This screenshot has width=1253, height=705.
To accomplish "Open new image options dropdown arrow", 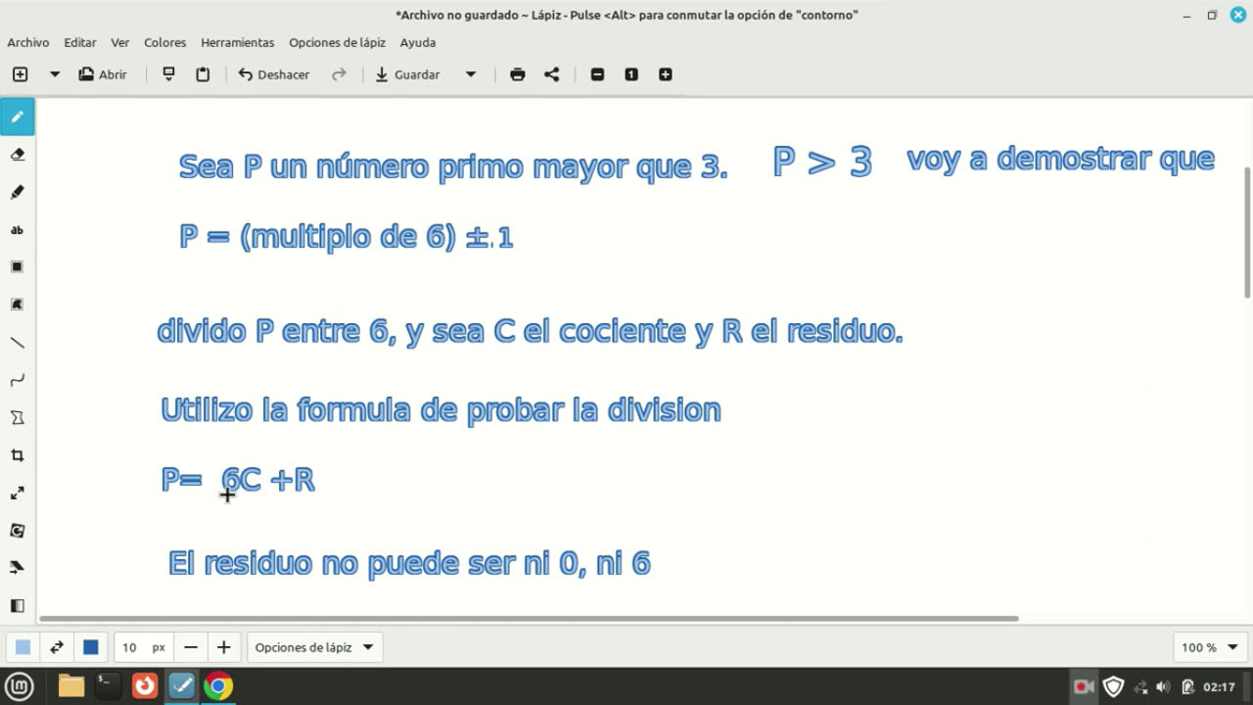I will coord(55,74).
